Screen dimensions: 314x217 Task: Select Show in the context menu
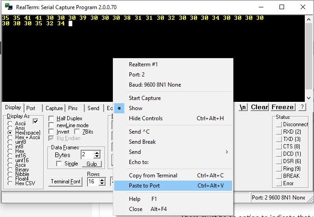[x=173, y=108]
